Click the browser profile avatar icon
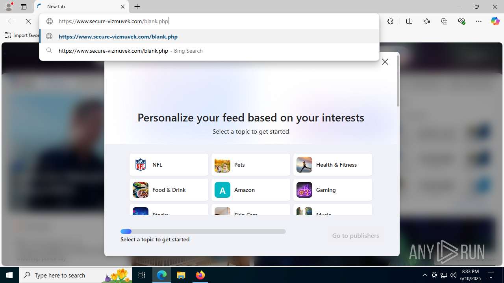Viewport: 504px width, 283px height. coord(9,7)
